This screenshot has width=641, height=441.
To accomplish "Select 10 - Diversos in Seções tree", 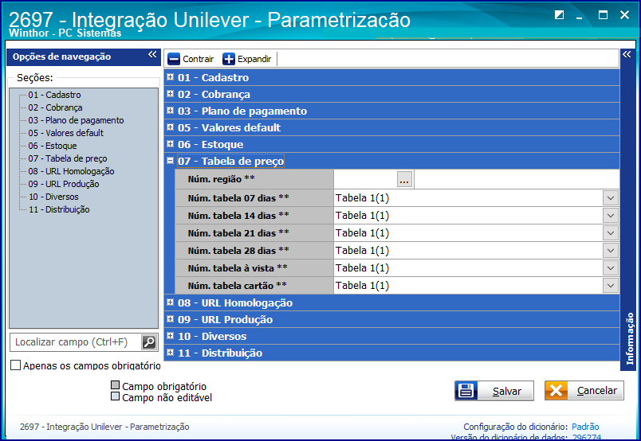I will (53, 197).
